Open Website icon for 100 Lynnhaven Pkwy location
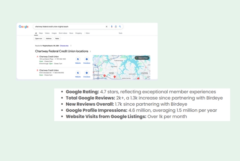240x161 pixels. (78, 59)
